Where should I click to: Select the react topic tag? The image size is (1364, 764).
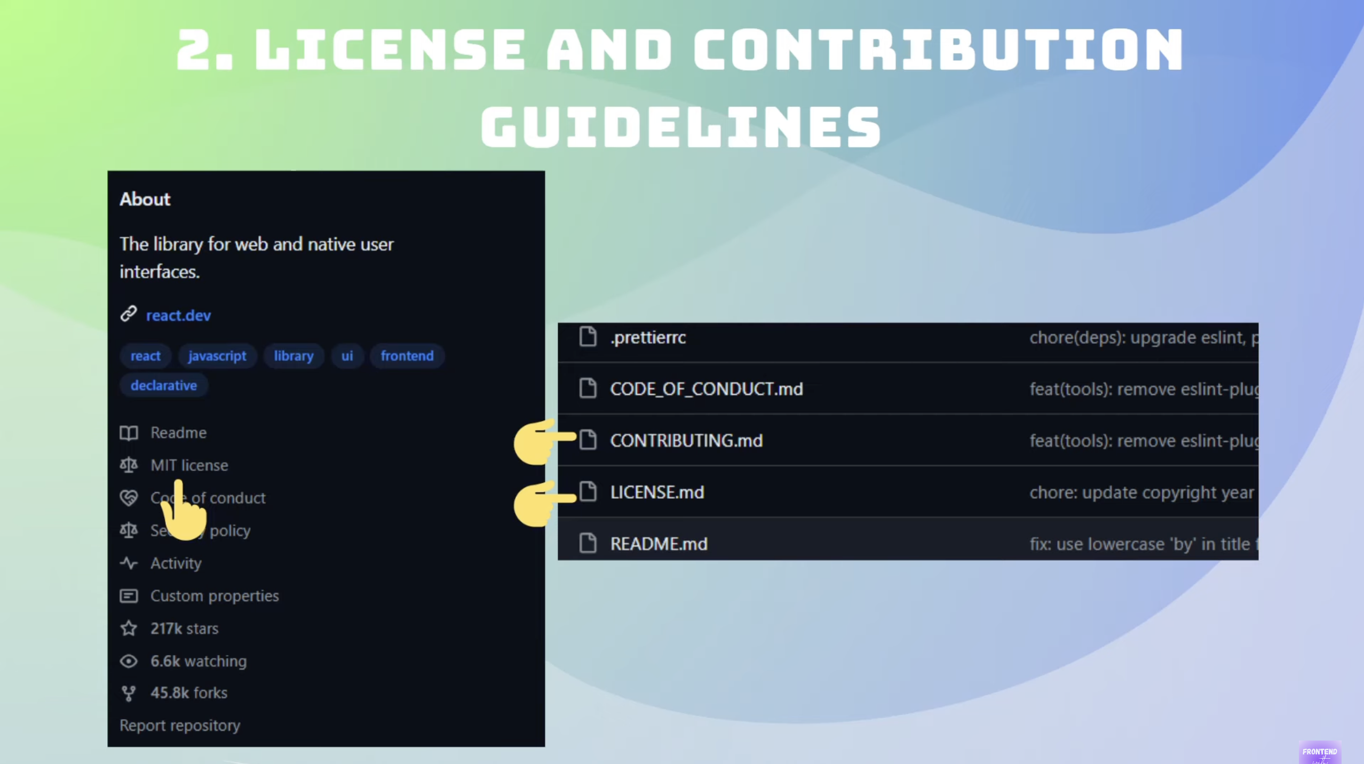(145, 356)
